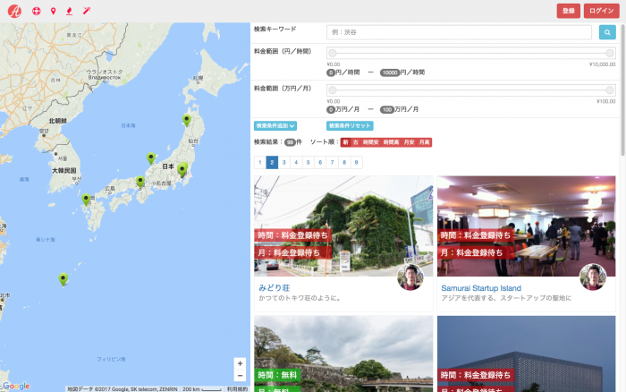Screen dimensions: 626x392
Task: Click the 0 万円/月 minimum value badge
Action: pyautogui.click(x=331, y=109)
